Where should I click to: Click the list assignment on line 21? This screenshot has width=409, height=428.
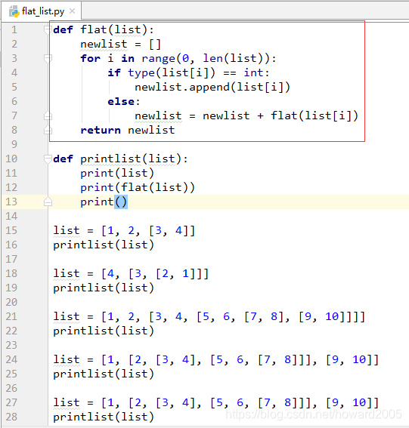(209, 316)
